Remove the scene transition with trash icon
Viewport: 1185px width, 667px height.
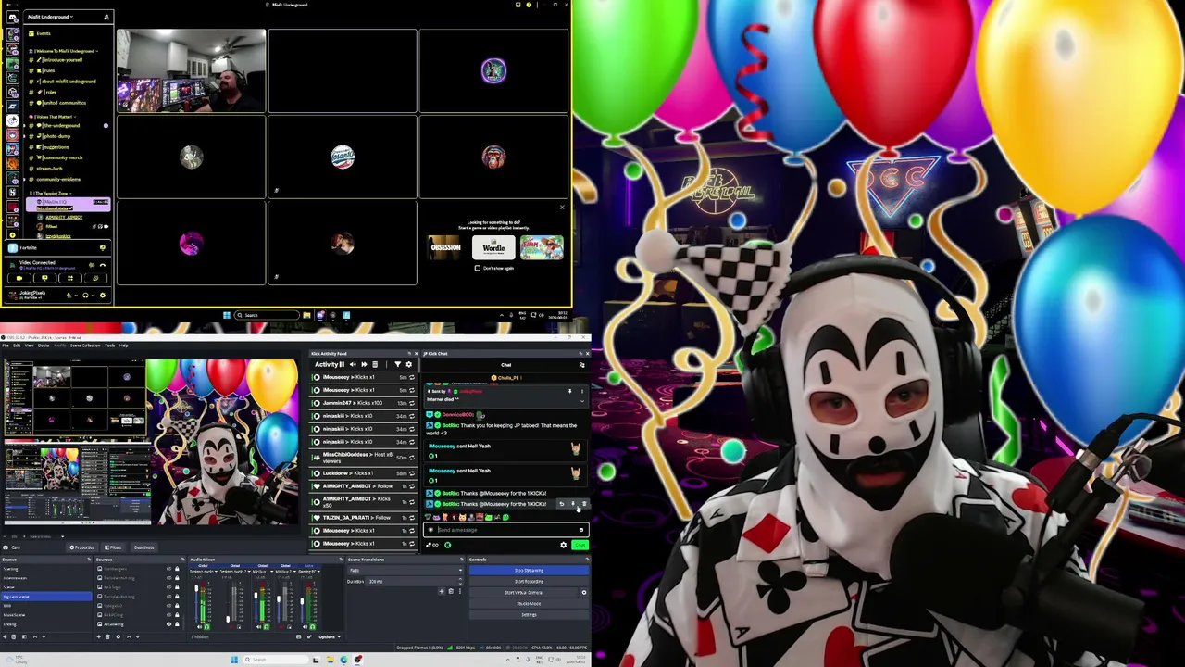click(x=451, y=591)
